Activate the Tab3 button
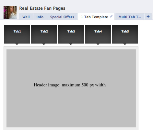 click(71, 34)
